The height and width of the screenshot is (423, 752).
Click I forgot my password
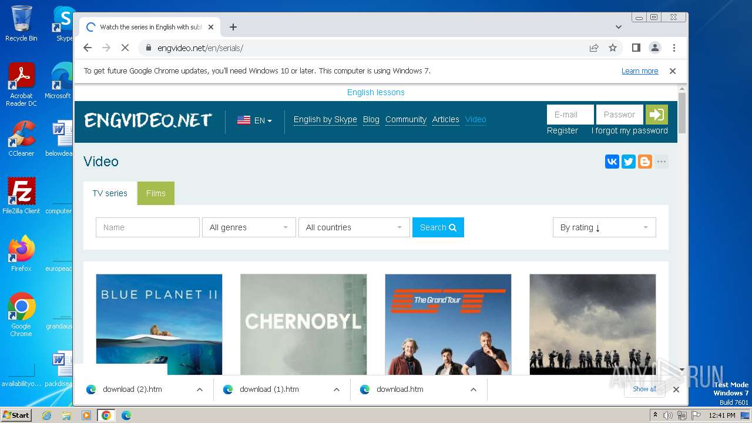click(630, 130)
